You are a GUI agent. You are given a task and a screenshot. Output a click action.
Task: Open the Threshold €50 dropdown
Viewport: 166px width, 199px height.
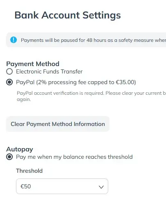click(62, 186)
